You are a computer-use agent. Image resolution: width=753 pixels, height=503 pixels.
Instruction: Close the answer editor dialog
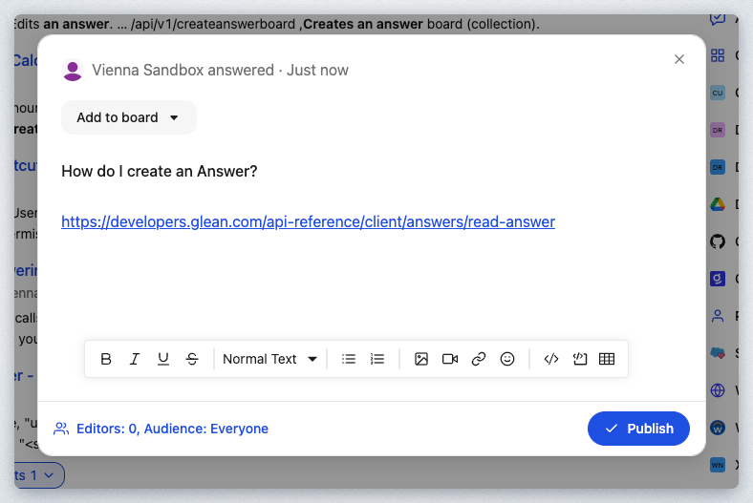679,59
